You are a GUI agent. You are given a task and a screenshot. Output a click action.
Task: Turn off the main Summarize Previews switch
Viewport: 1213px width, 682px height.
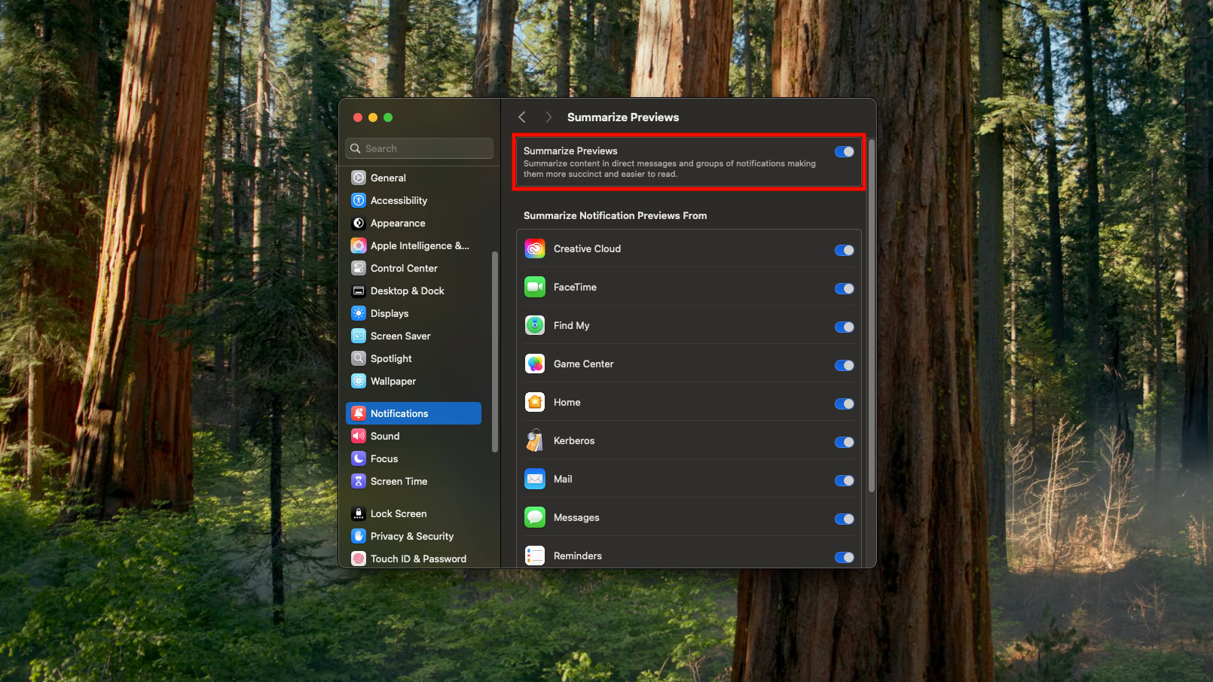pyautogui.click(x=845, y=151)
